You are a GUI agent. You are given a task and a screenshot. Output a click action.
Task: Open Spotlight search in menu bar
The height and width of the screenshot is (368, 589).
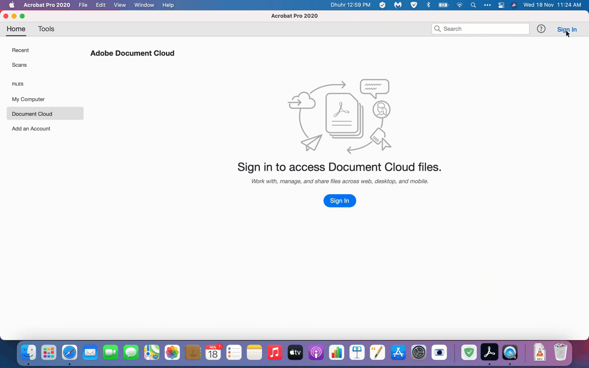473,5
